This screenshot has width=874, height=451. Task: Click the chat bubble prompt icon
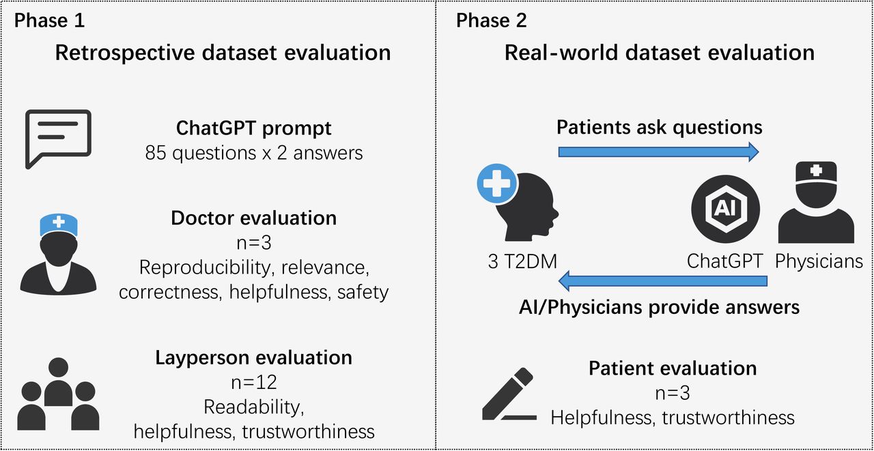point(57,139)
